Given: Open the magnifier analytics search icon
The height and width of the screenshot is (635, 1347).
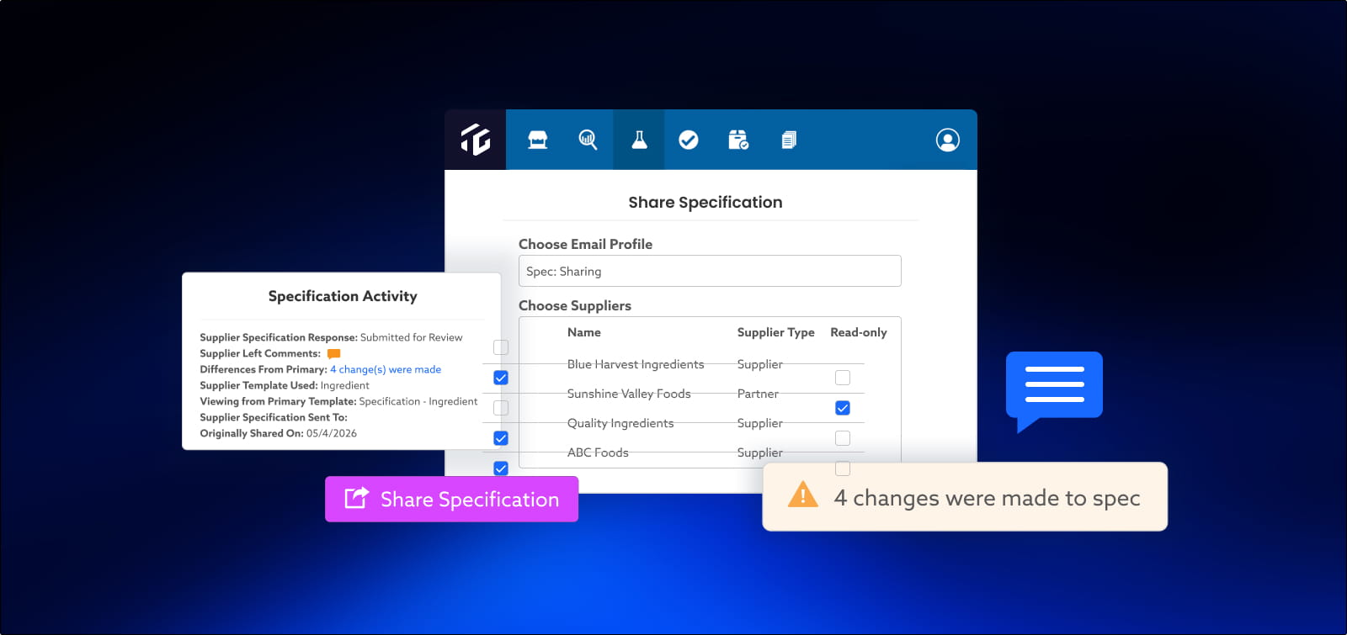Looking at the screenshot, I should point(588,140).
